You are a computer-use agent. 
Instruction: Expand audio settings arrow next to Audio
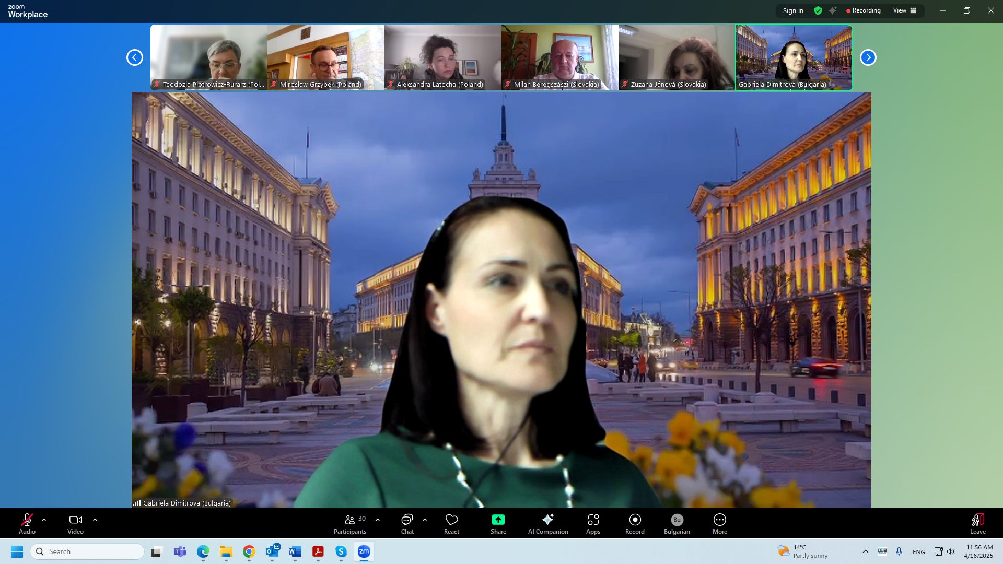44,520
